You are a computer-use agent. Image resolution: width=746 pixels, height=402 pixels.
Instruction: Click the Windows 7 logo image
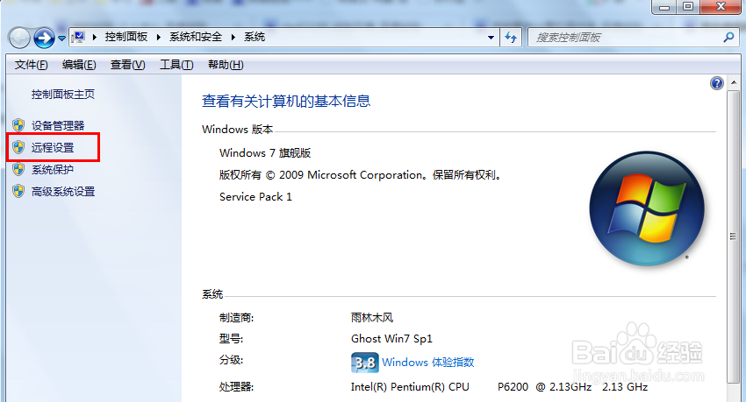(647, 208)
